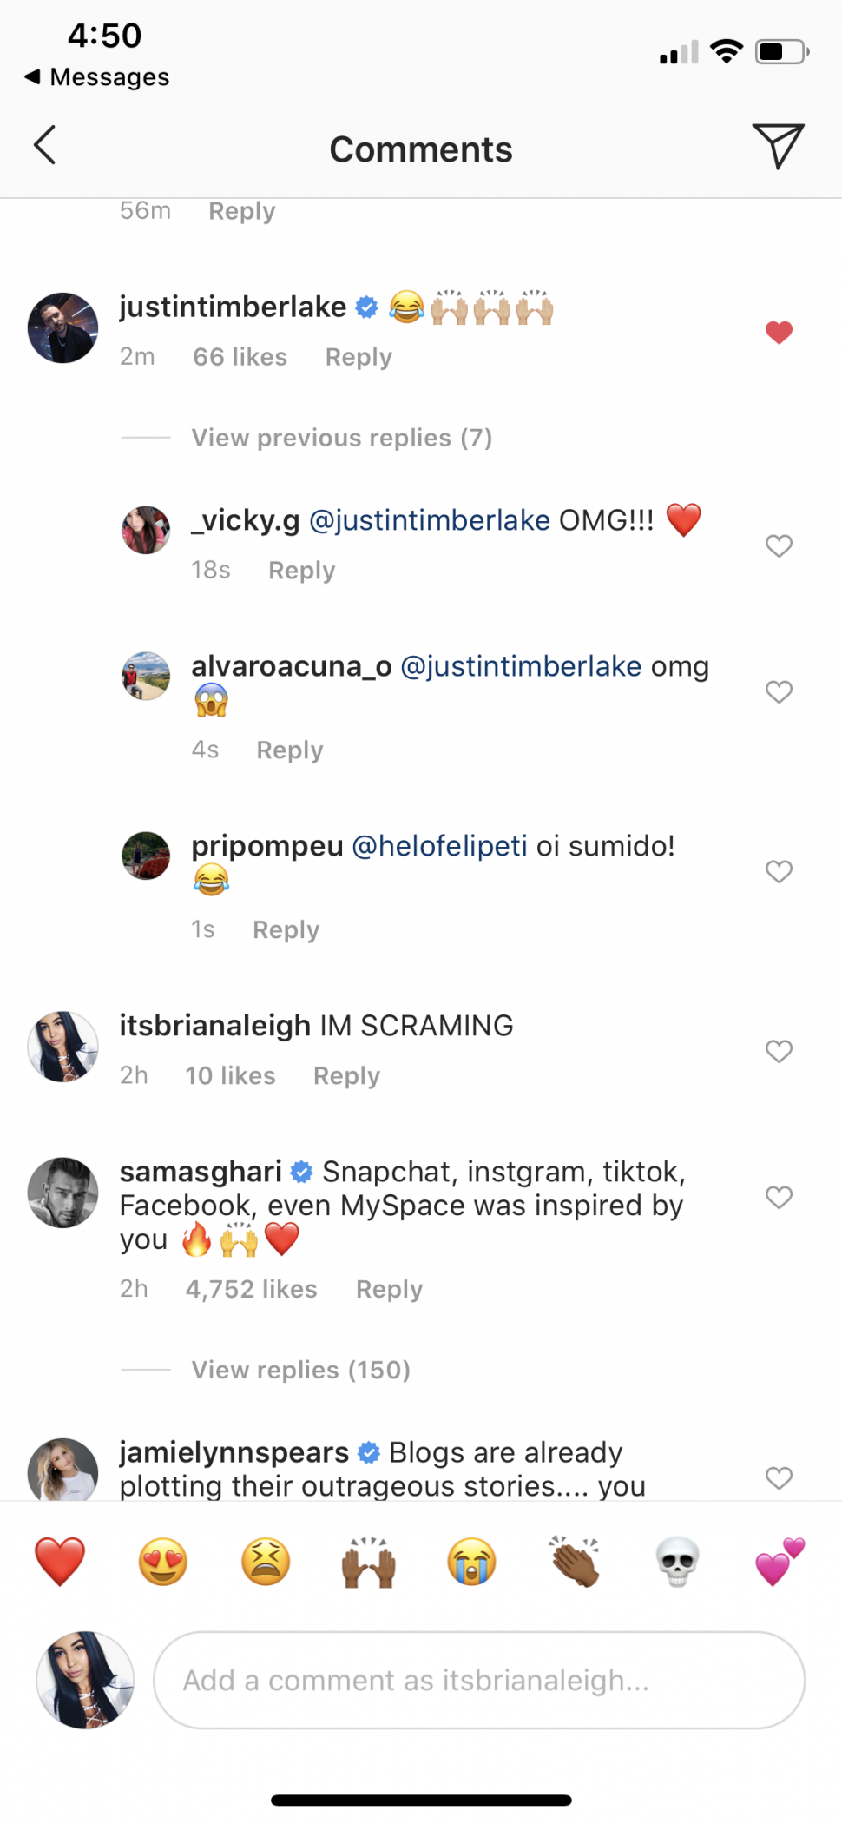Image resolution: width=842 pixels, height=1824 pixels.
Task: Insert the red heart quick emoji
Action: coord(60,1561)
